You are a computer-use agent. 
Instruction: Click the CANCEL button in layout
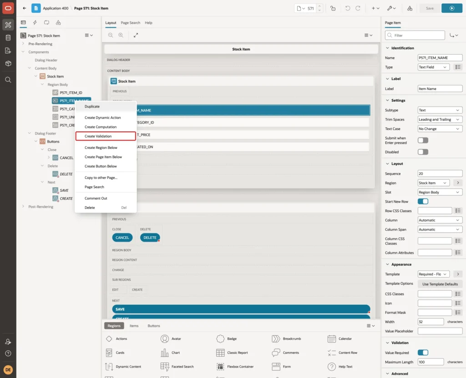point(122,238)
